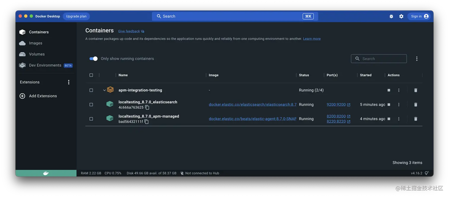Click the apm-integration-testing stack icon
This screenshot has width=449, height=197.
pyautogui.click(x=110, y=89)
